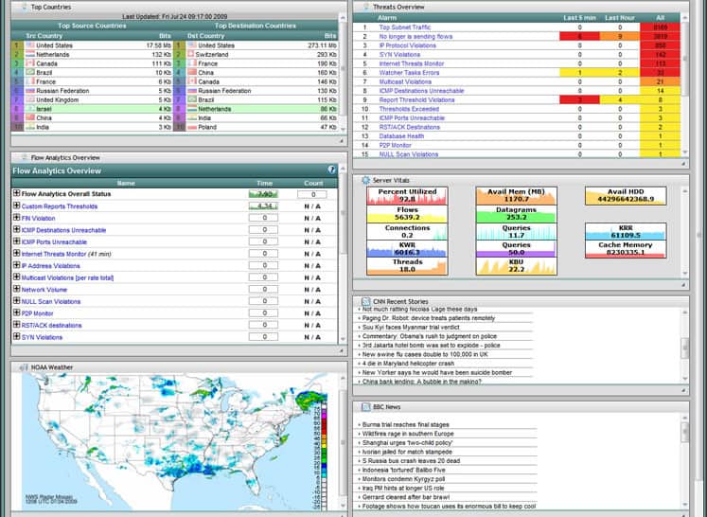This screenshot has height=517, width=707.
Task: Expand the P2P Monitor analytics row
Action: click(x=17, y=312)
